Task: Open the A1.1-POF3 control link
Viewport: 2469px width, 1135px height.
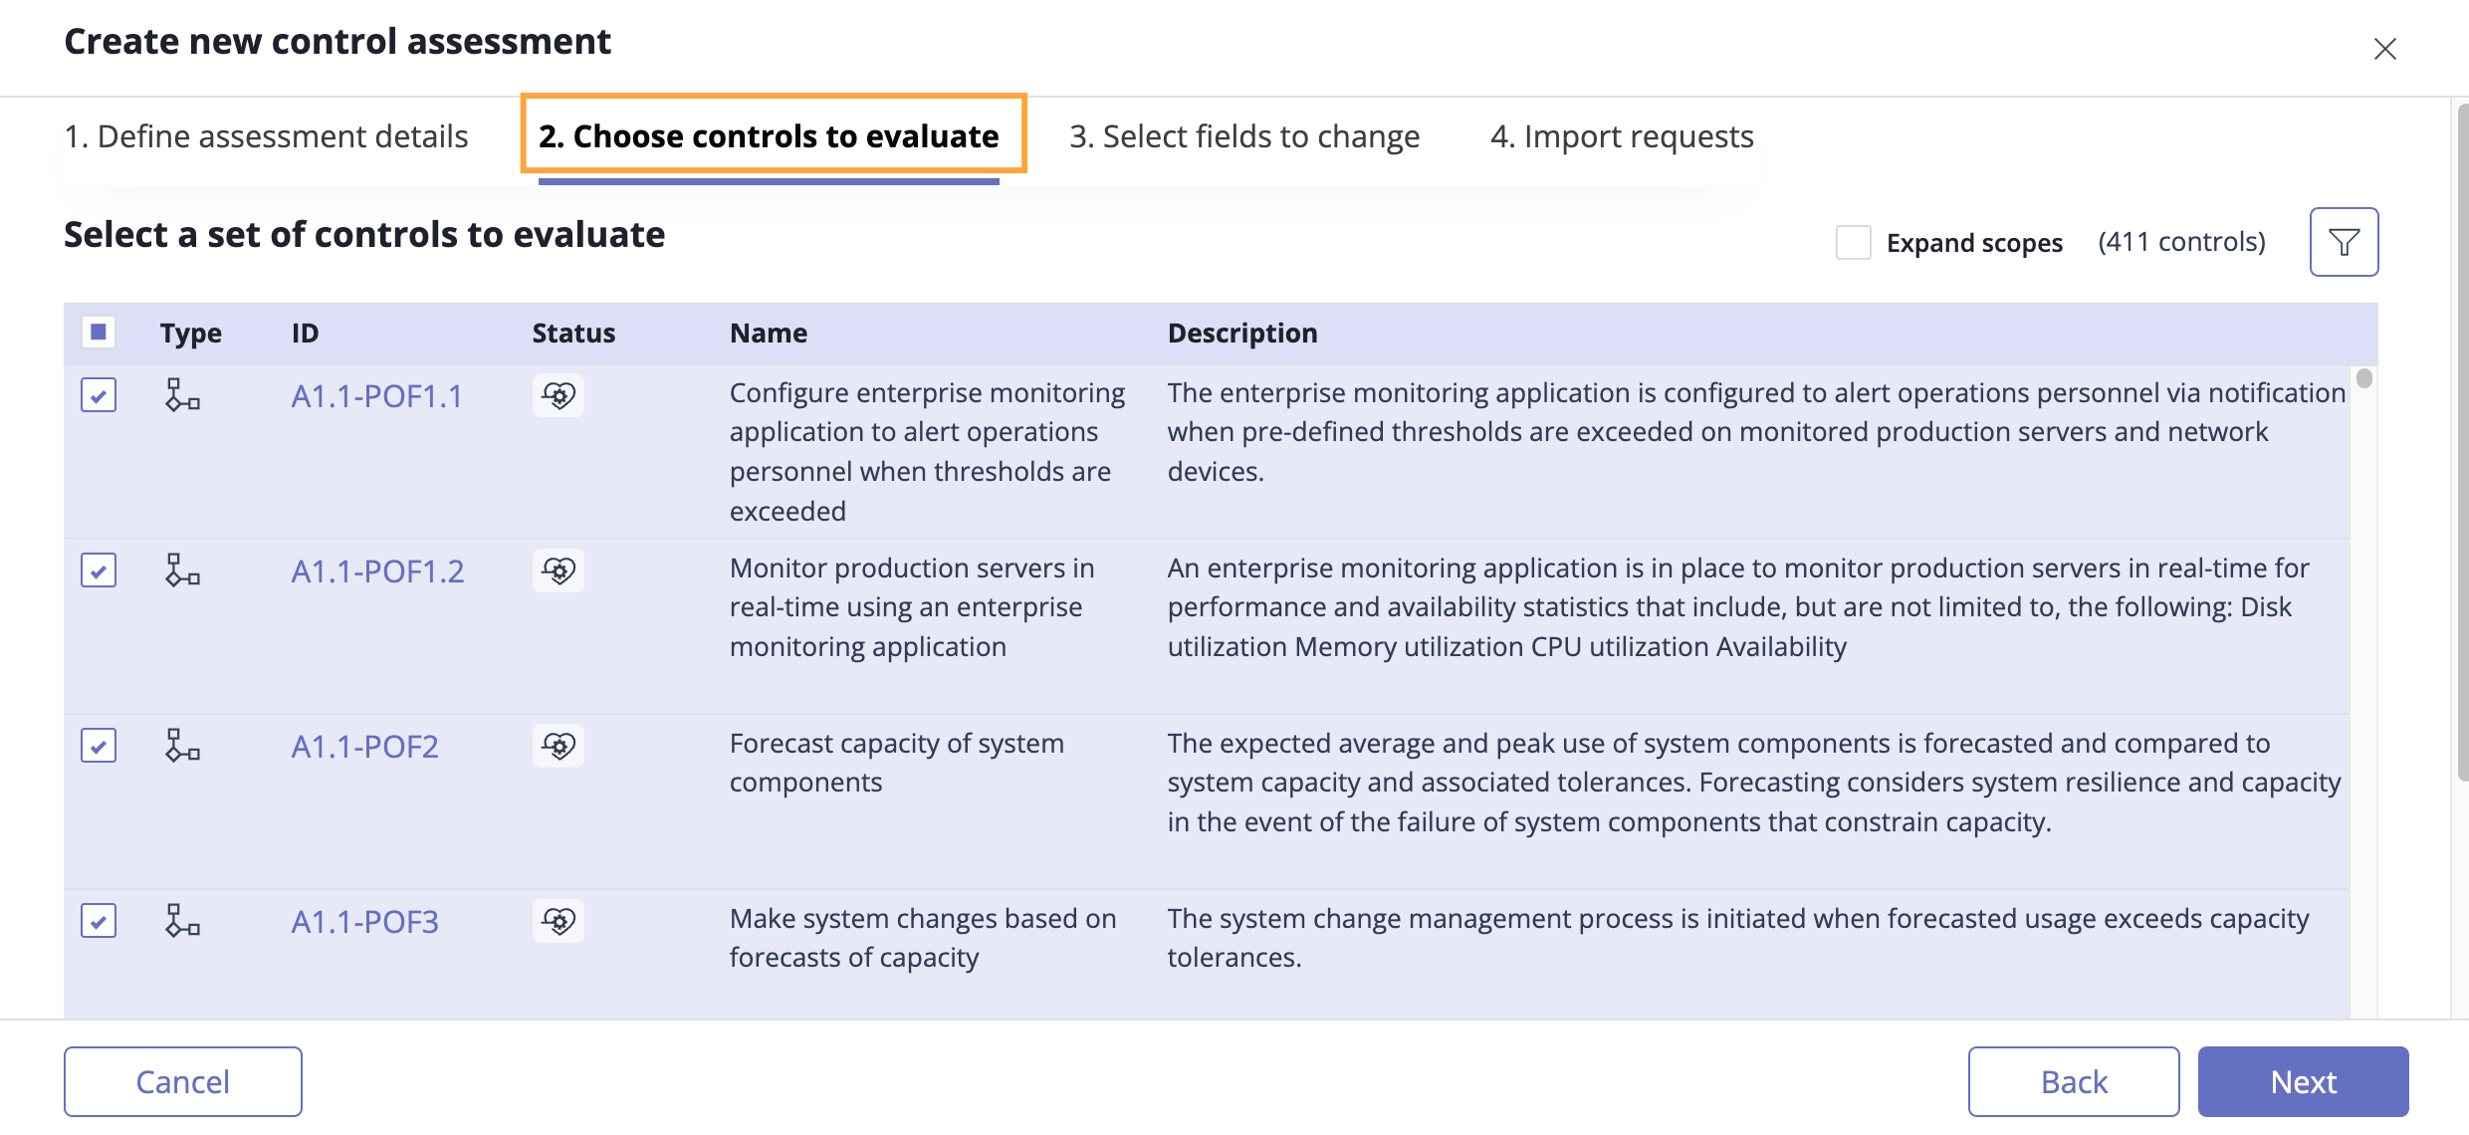Action: click(x=363, y=921)
